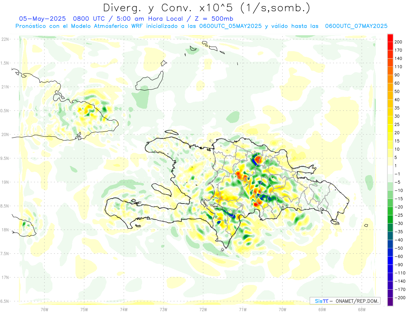Click the '18N' latitude label
This screenshot has height=314, width=406.
5,230
